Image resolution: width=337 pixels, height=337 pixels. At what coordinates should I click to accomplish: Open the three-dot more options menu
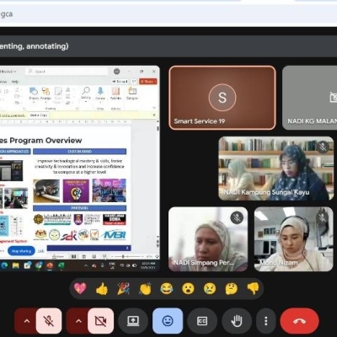(x=265, y=321)
